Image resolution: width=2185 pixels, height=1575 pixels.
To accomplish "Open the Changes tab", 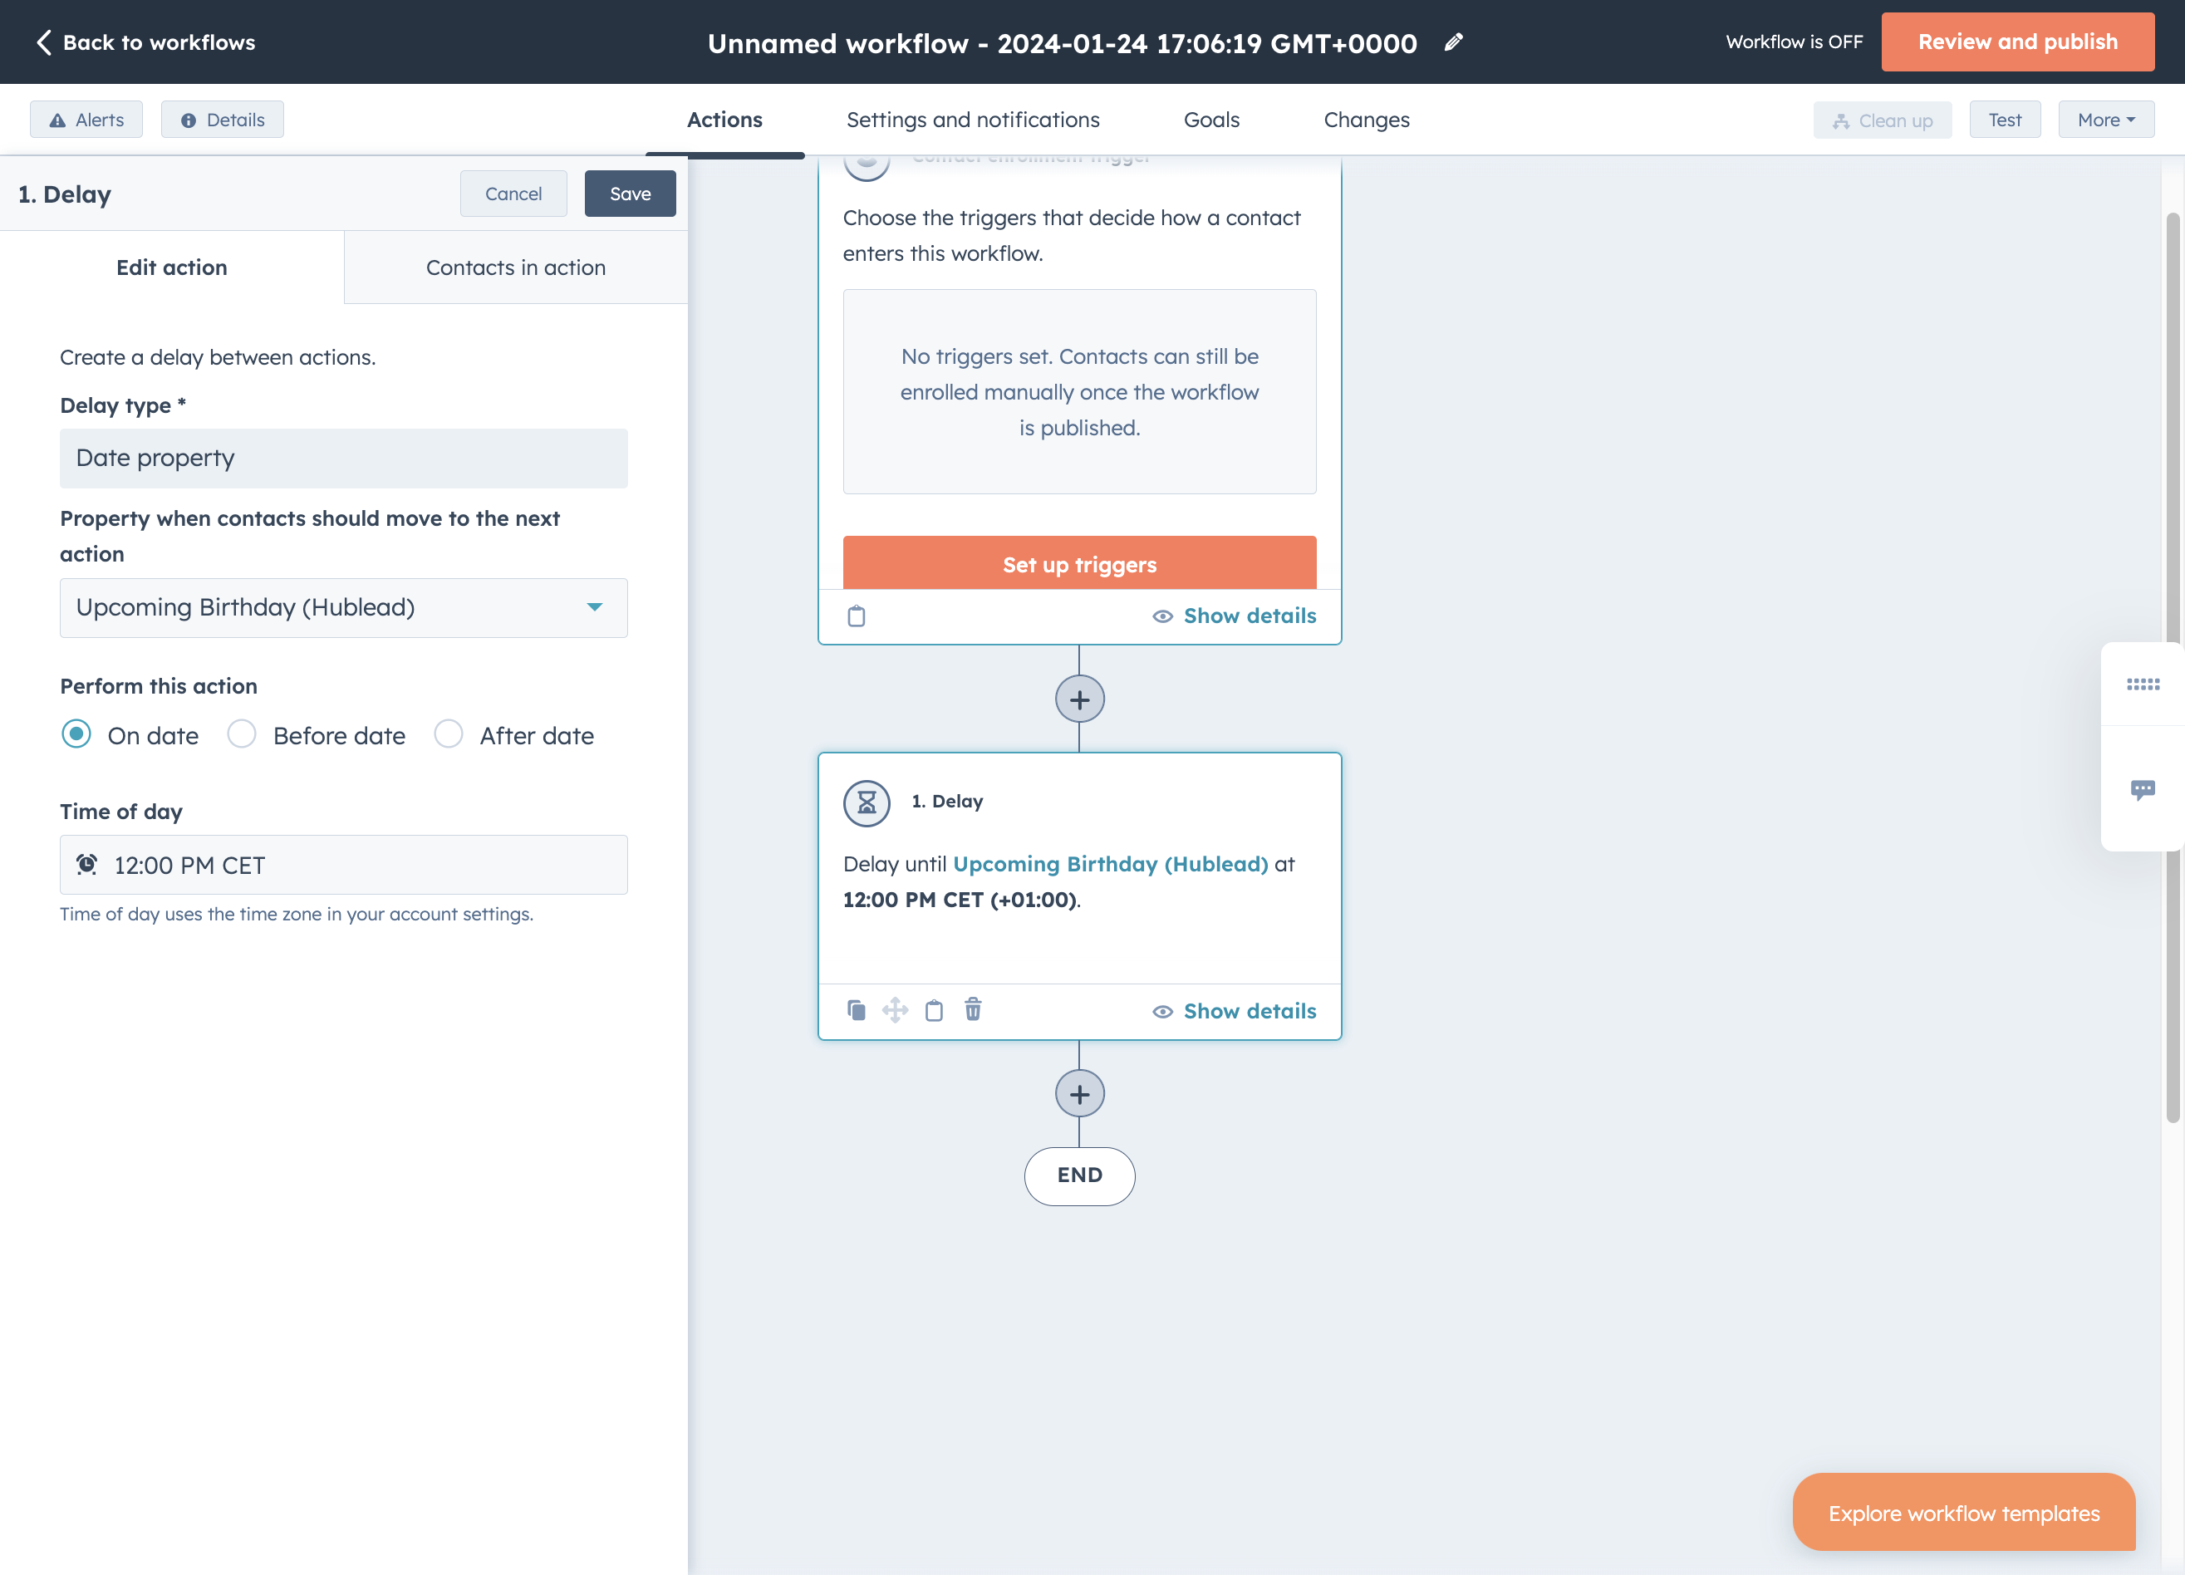I will click(x=1366, y=120).
